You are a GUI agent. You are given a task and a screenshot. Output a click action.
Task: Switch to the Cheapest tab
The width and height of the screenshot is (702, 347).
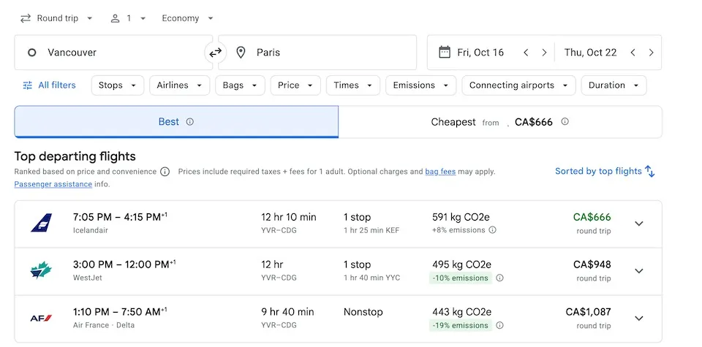coord(499,121)
